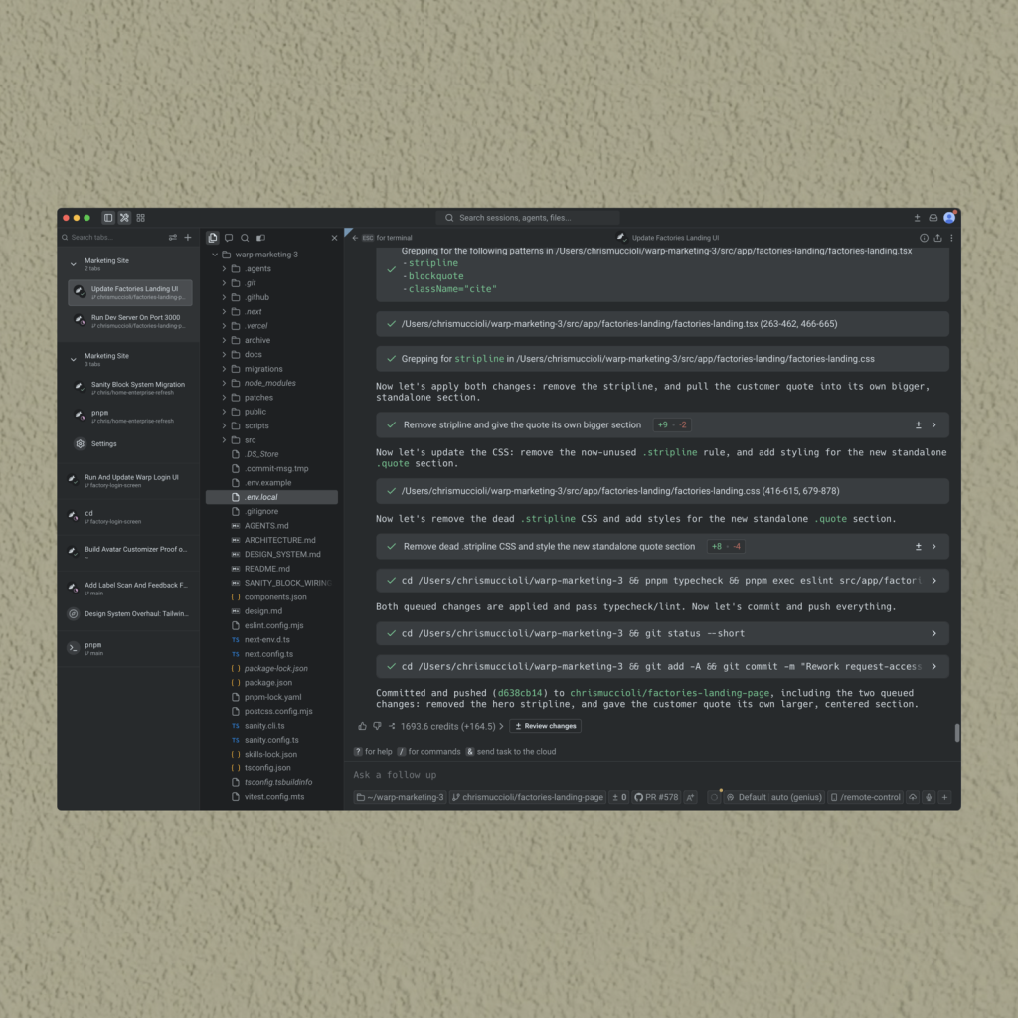Open the grid view icon in title bar

tap(141, 218)
